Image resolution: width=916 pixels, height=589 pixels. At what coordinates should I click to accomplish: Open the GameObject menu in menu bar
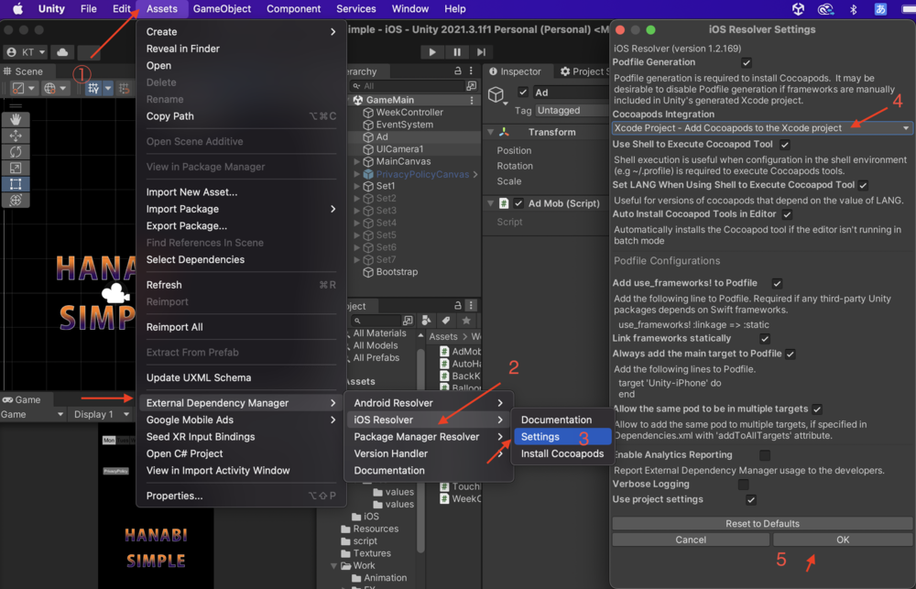point(222,9)
